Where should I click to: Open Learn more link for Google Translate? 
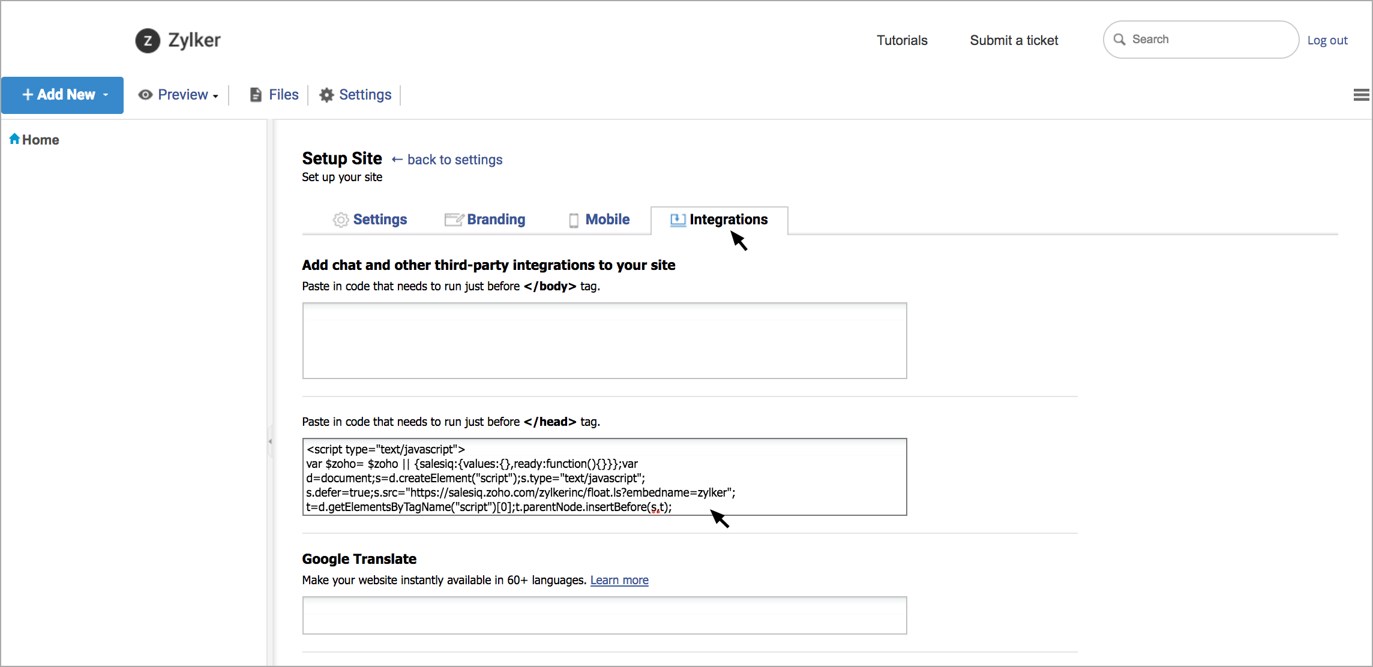click(619, 580)
